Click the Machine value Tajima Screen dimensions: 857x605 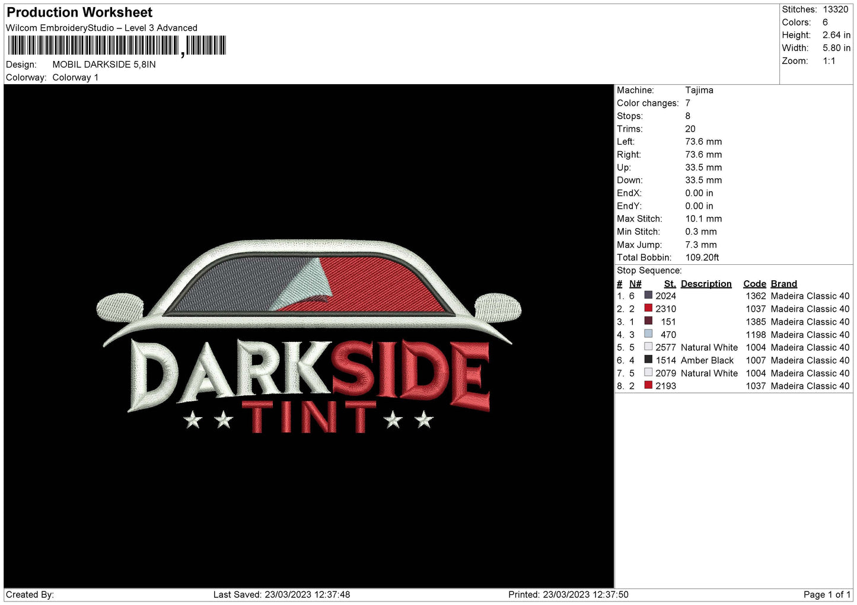(x=699, y=90)
